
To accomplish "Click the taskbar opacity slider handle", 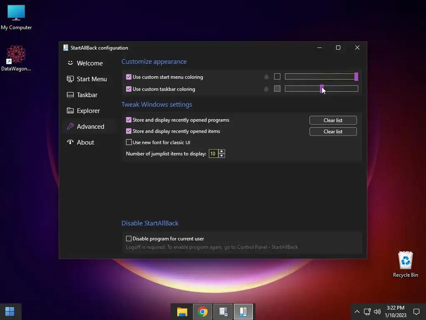I will (x=322, y=89).
